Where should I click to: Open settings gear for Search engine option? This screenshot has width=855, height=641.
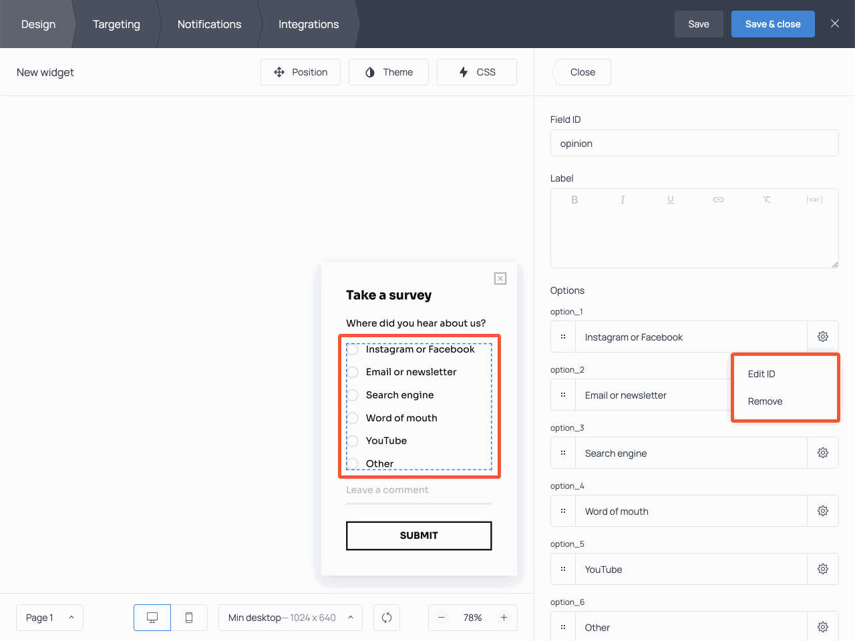[822, 453]
